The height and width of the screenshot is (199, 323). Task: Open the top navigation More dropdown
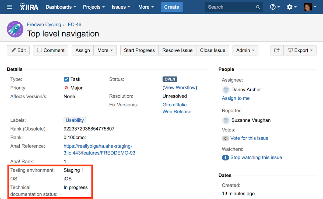146,7
